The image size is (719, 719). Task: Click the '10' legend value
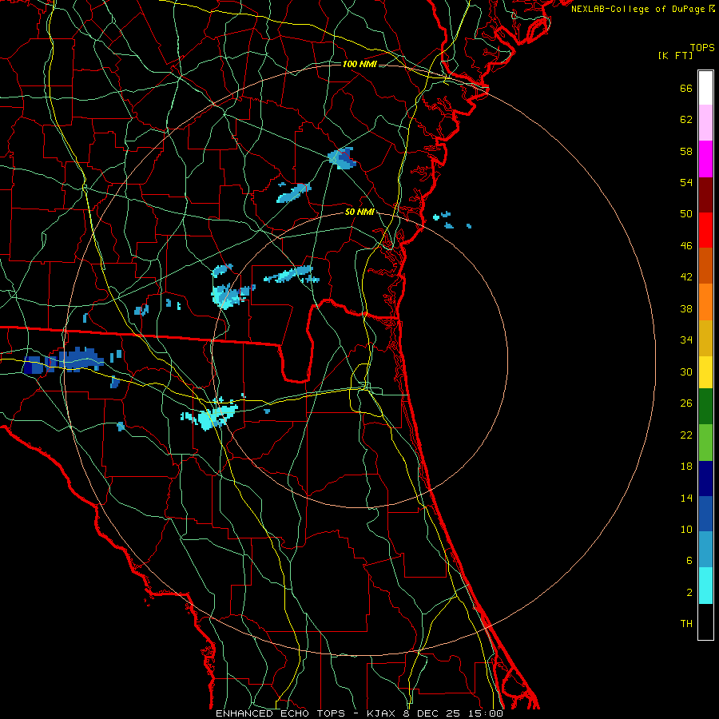pos(686,530)
